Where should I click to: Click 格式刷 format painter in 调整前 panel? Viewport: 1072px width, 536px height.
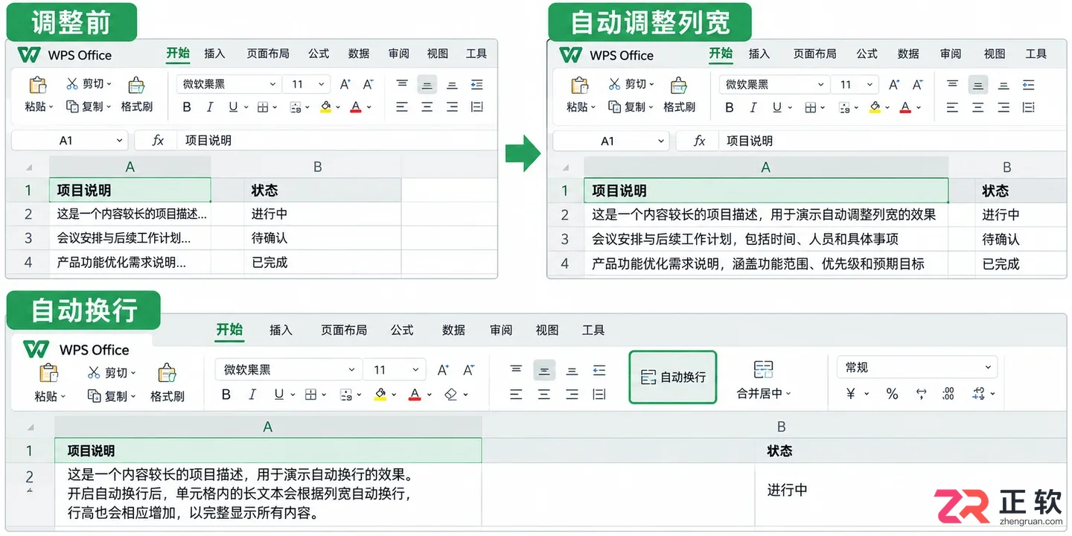(x=137, y=95)
